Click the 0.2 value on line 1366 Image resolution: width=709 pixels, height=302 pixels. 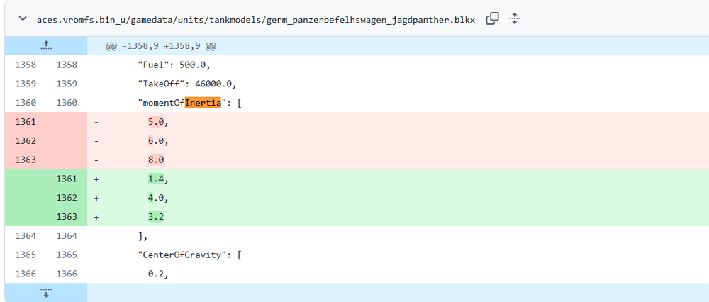(156, 274)
